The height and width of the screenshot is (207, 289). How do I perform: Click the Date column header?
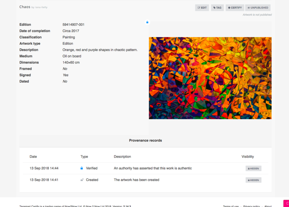pyautogui.click(x=33, y=157)
